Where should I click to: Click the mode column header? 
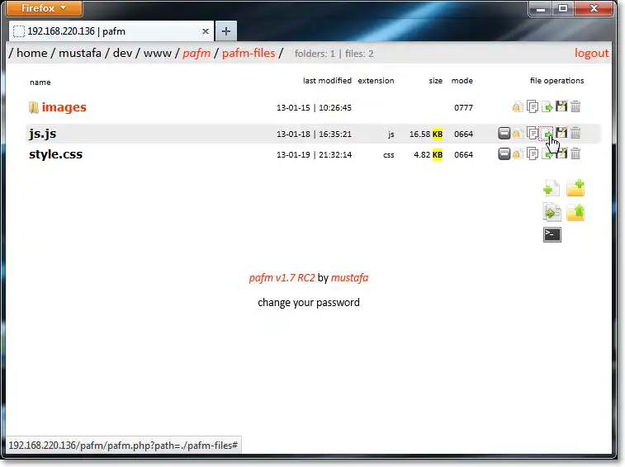click(x=462, y=81)
